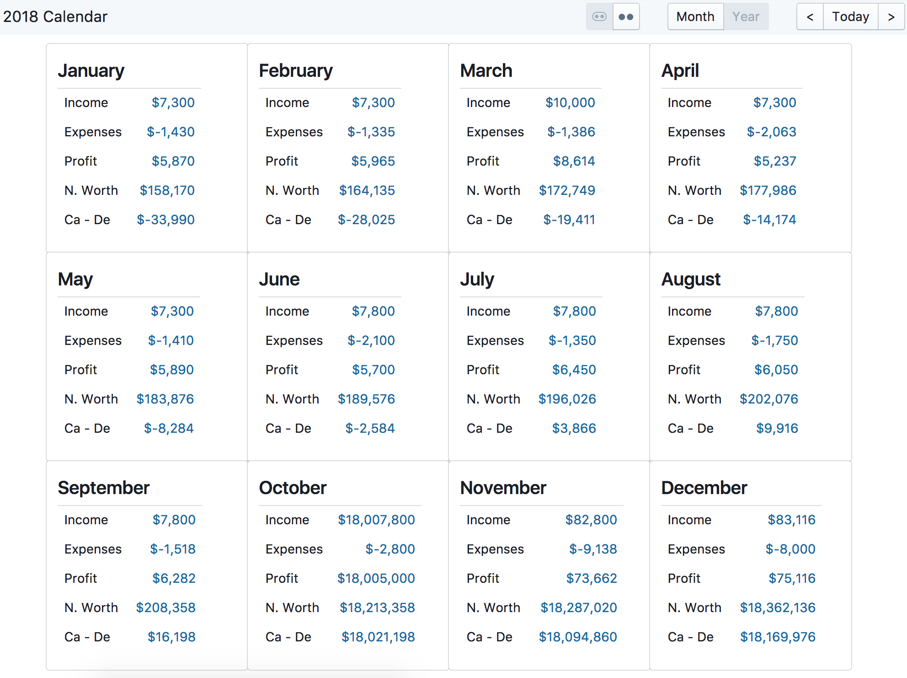This screenshot has width=907, height=678.
Task: Open the May month heading
Action: click(75, 280)
